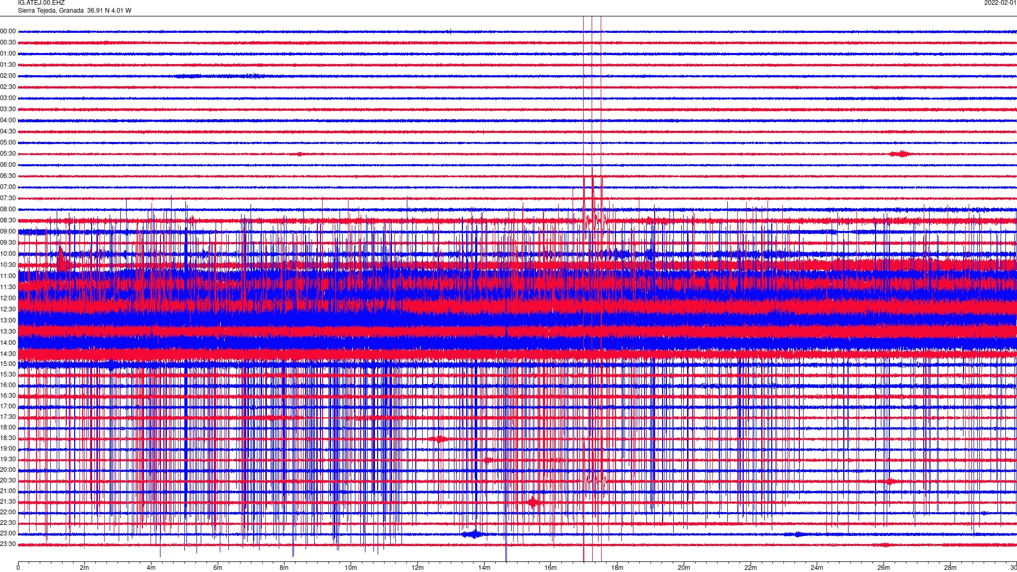This screenshot has width=1017, height=572.
Task: Select the 22:00 trace time label
Action: (8, 513)
